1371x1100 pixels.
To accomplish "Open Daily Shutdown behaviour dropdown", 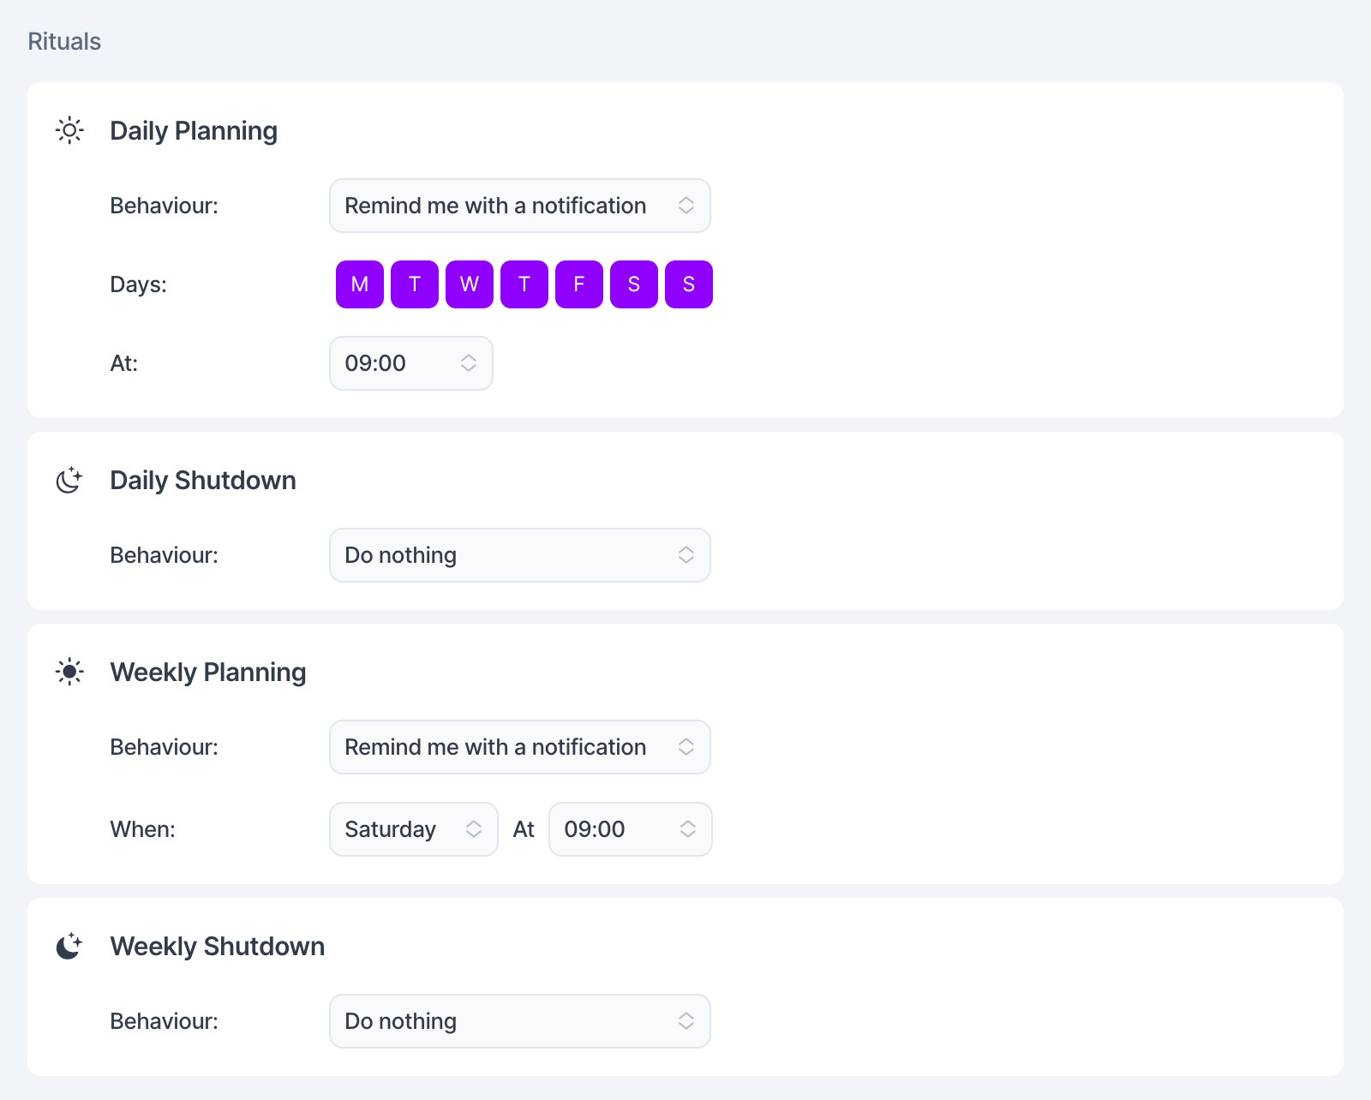I will coord(520,555).
